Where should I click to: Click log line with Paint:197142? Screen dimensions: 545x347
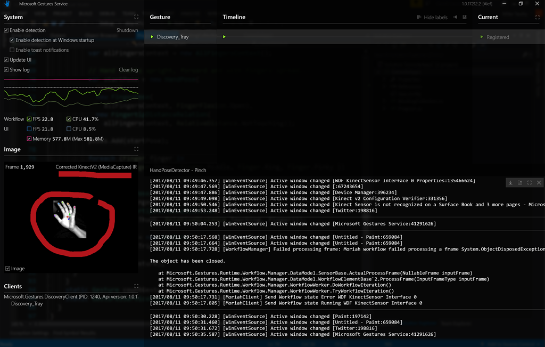[x=261, y=317]
